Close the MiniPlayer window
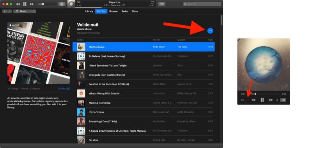This screenshot has height=148, width=312. point(239,40)
